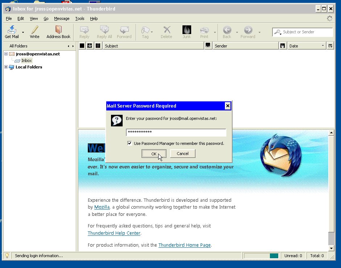Select the Inbox folder

click(26, 60)
